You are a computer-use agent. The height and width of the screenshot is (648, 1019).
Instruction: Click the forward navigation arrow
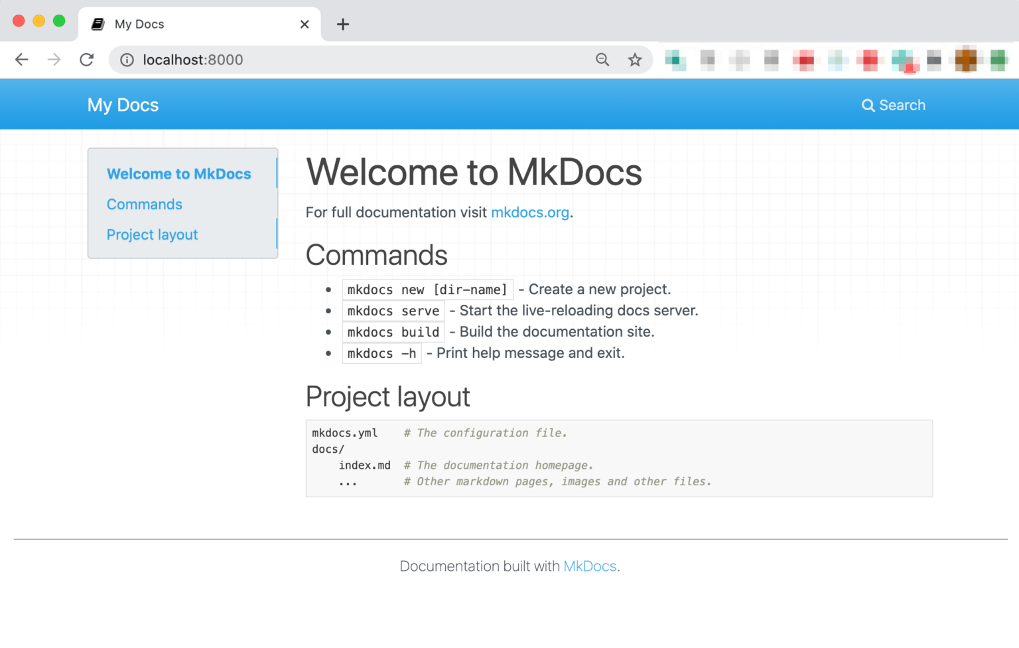point(53,59)
